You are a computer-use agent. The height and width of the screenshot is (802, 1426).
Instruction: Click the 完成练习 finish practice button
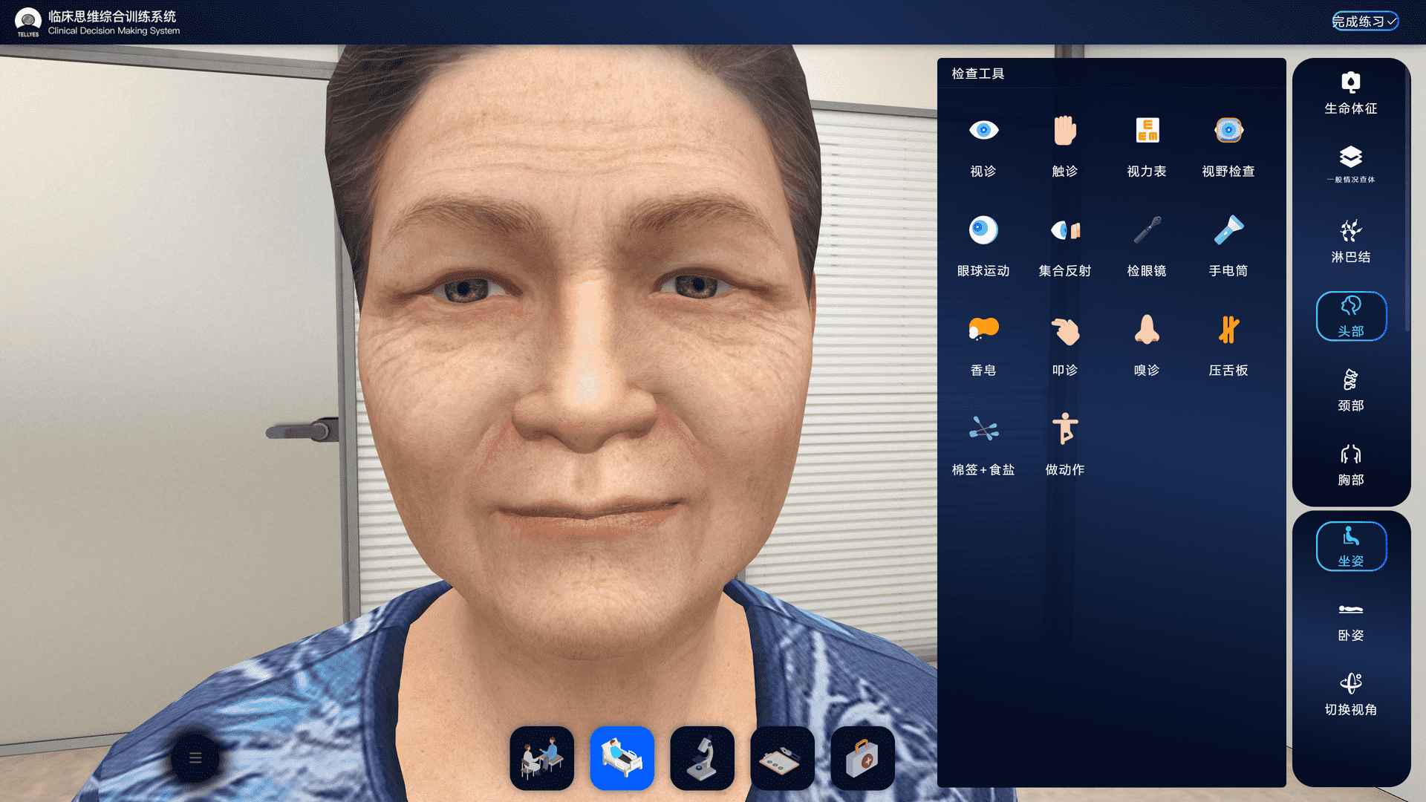tap(1364, 22)
